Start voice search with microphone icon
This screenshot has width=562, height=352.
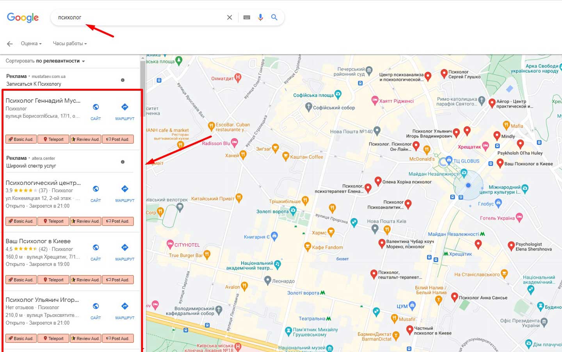260,18
